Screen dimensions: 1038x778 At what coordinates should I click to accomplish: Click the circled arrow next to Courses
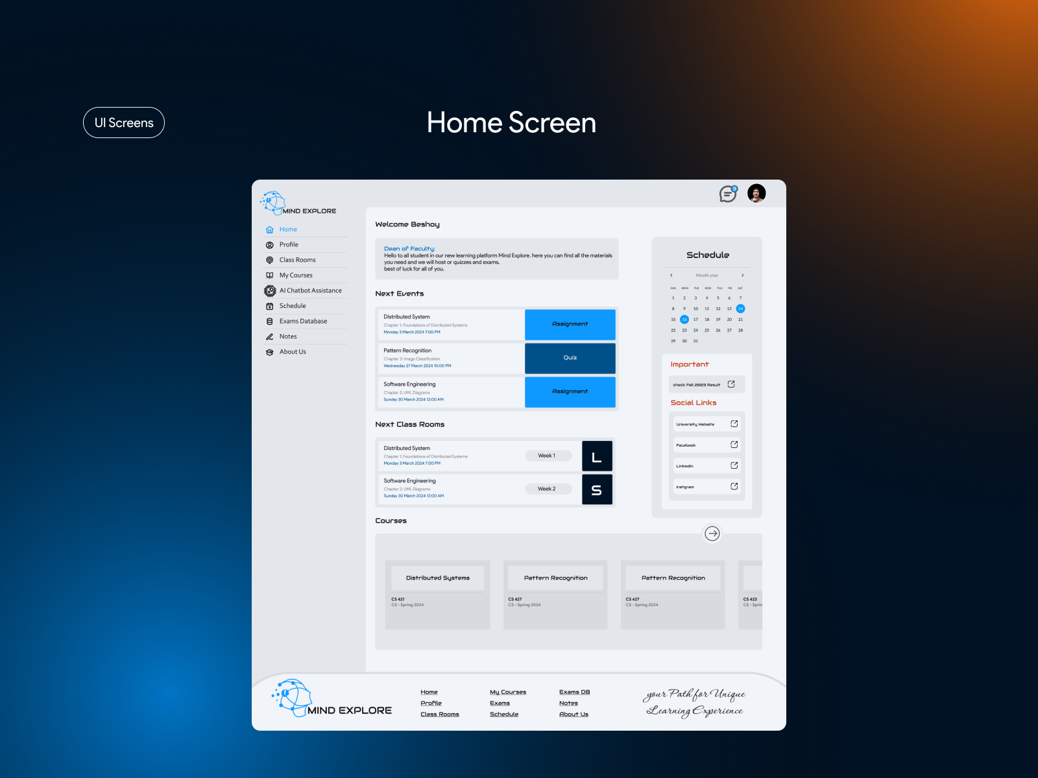coord(712,534)
